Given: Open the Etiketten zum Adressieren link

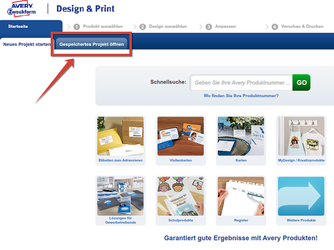Looking at the screenshot, I should [x=120, y=160].
